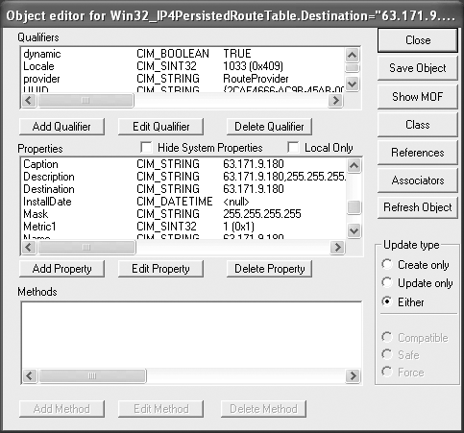Open the Class button
Viewport: 464px width, 433px height.
[418, 125]
